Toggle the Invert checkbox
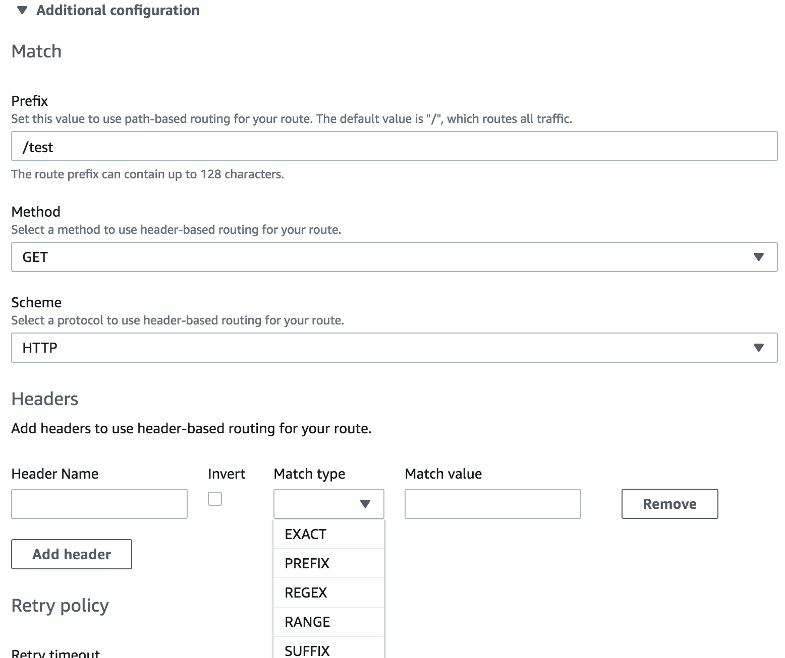This screenshot has width=785, height=658. [x=215, y=499]
